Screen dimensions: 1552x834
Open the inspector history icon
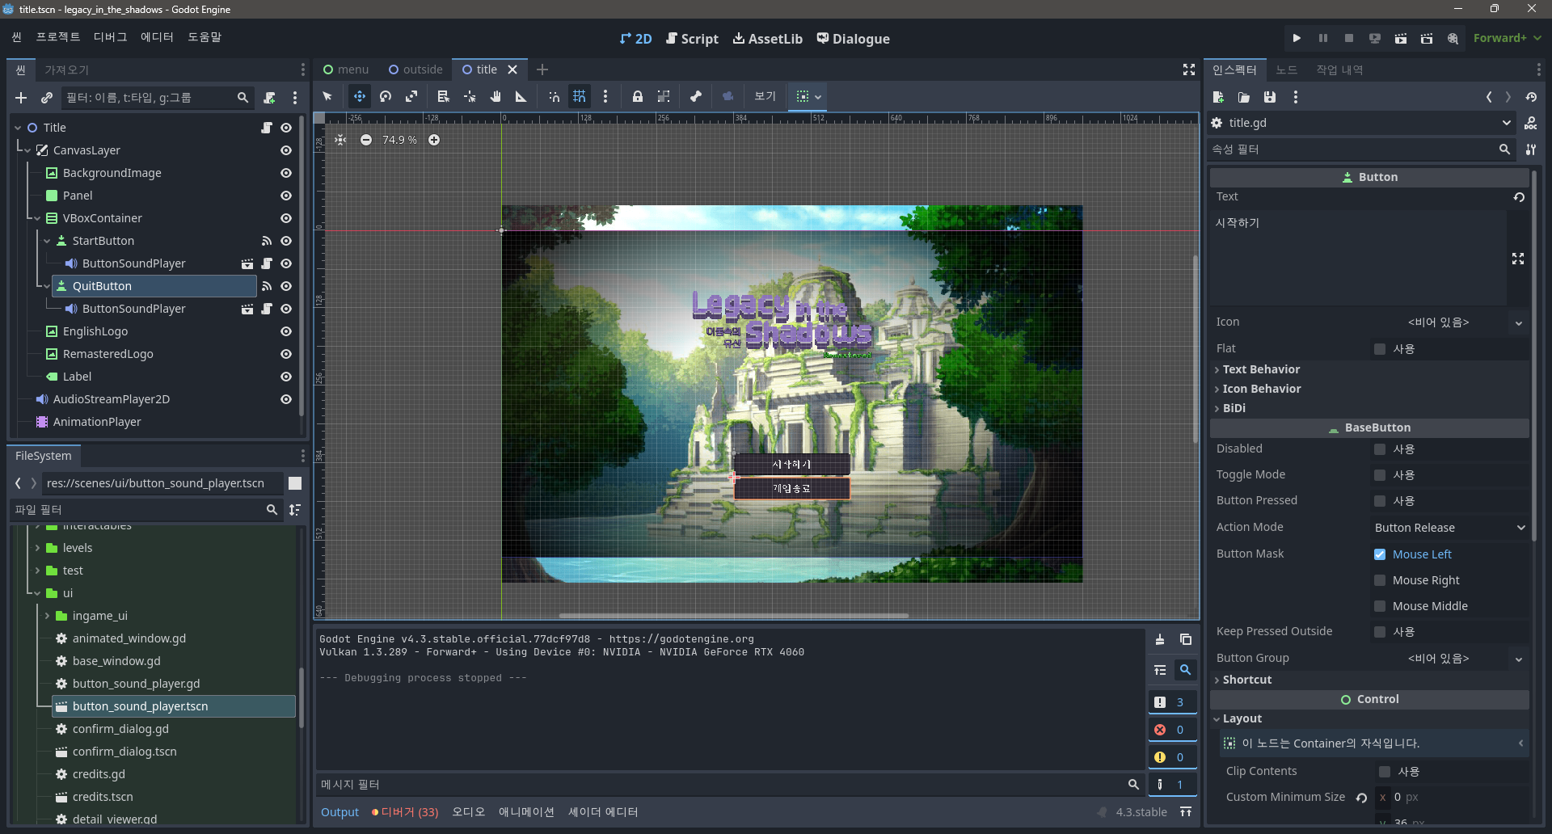point(1531,97)
